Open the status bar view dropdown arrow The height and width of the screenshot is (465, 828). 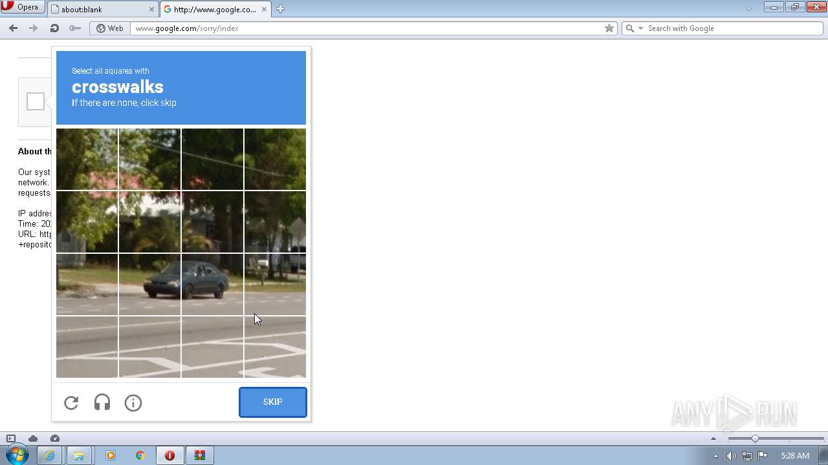(x=714, y=439)
